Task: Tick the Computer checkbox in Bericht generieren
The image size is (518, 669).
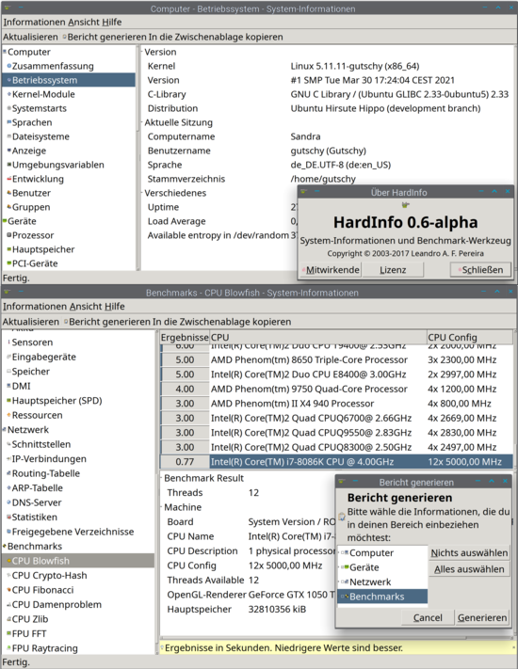Action: point(343,553)
